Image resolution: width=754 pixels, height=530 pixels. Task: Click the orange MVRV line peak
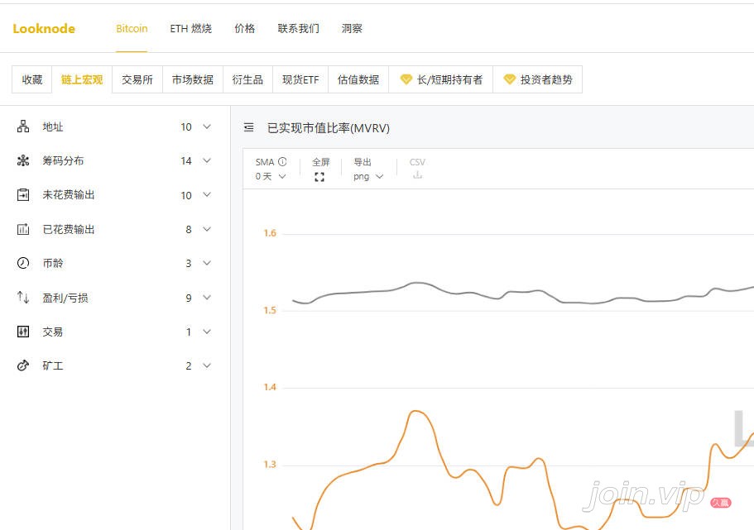416,411
